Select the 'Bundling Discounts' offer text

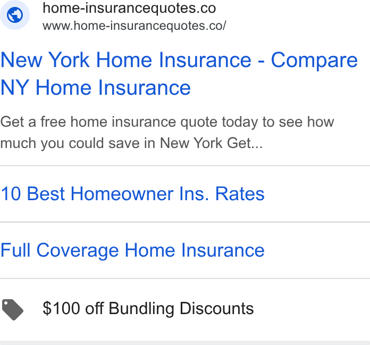(181, 309)
